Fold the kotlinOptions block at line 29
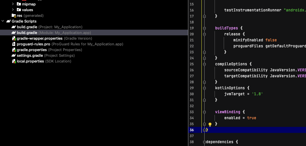This screenshot has height=146, width=306. point(204,88)
